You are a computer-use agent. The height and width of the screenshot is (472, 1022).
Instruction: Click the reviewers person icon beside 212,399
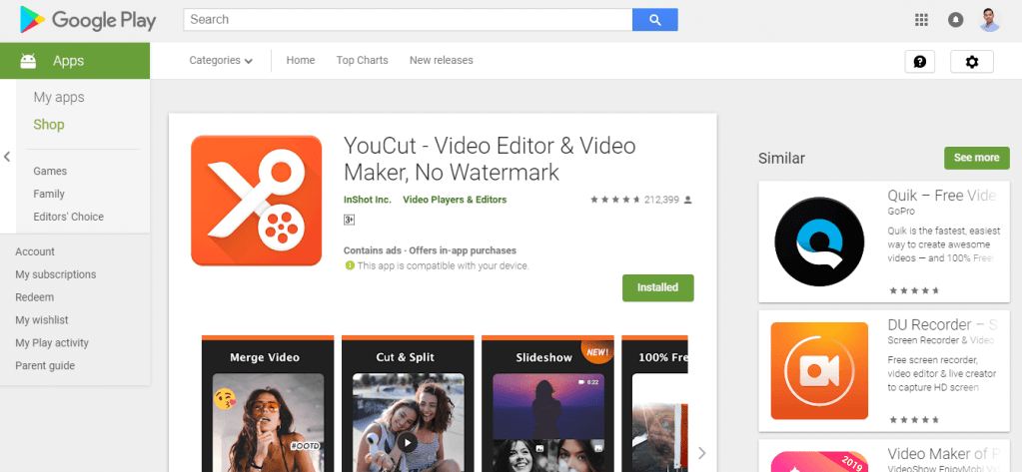pos(688,200)
